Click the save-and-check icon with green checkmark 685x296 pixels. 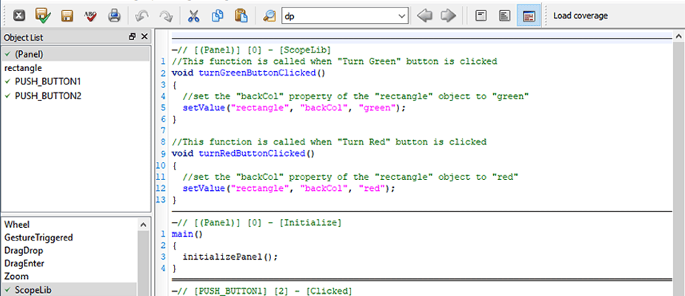pyautogui.click(x=43, y=16)
